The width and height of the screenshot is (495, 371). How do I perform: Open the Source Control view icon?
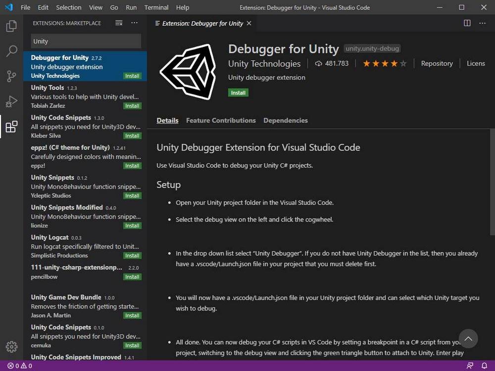click(11, 76)
